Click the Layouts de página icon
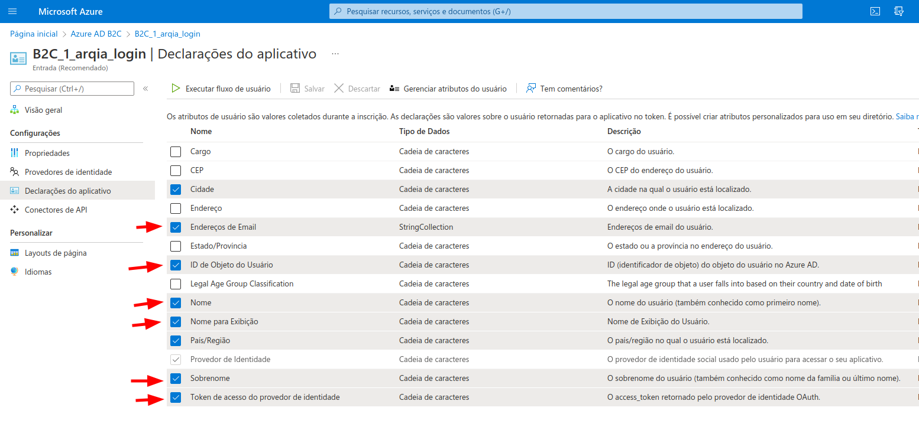This screenshot has width=919, height=440. tap(15, 253)
